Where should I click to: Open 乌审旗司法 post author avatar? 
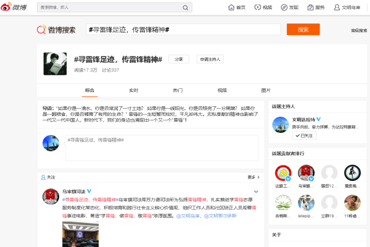tap(51, 196)
